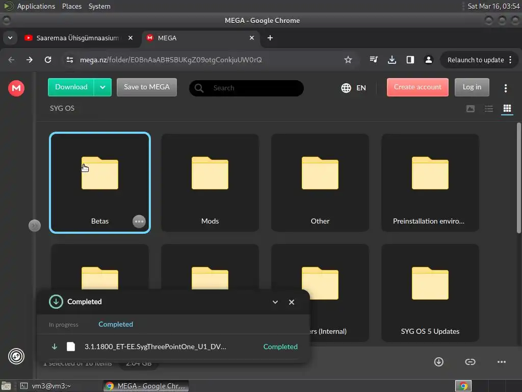Open a new Chrome tab
This screenshot has width=522, height=392.
click(270, 38)
